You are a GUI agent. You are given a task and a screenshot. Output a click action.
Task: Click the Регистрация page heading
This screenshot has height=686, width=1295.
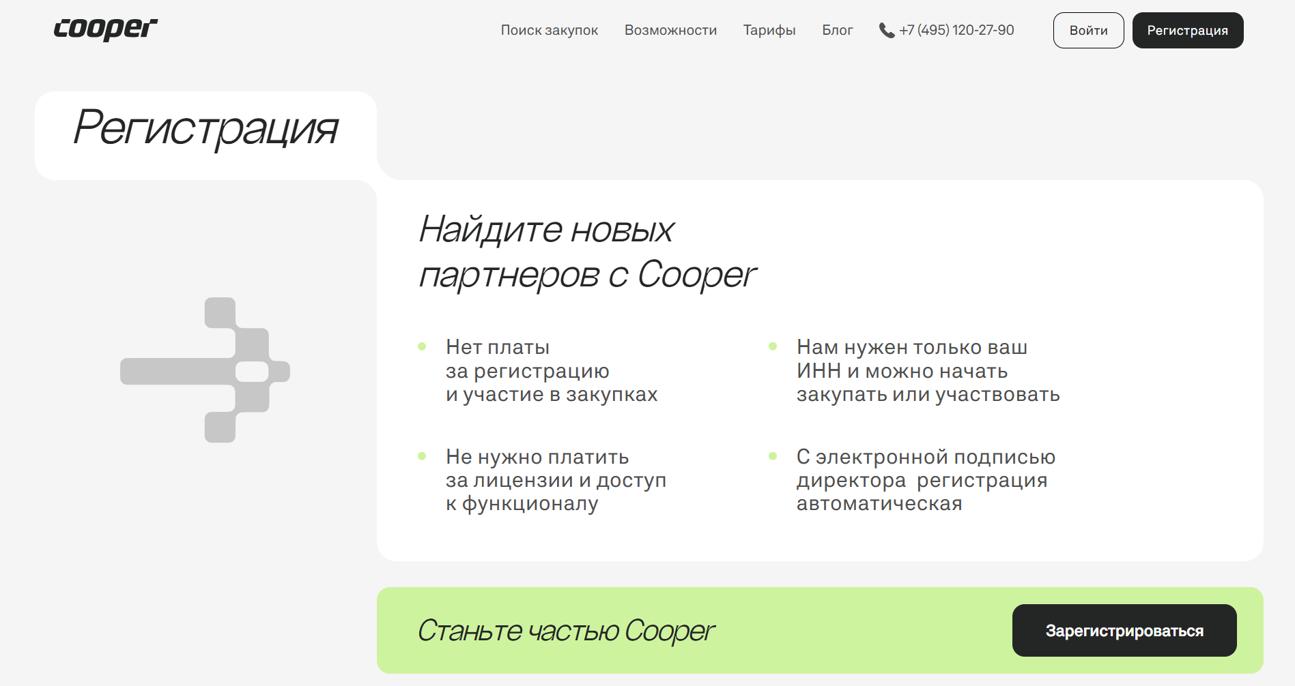206,130
